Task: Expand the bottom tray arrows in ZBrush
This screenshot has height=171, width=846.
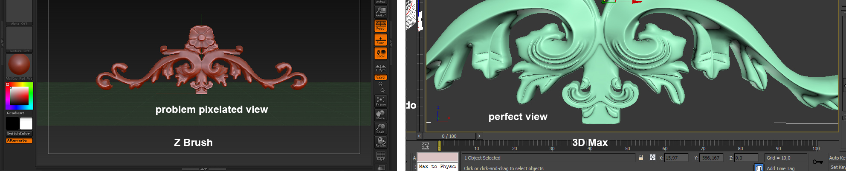Action: click(x=204, y=169)
